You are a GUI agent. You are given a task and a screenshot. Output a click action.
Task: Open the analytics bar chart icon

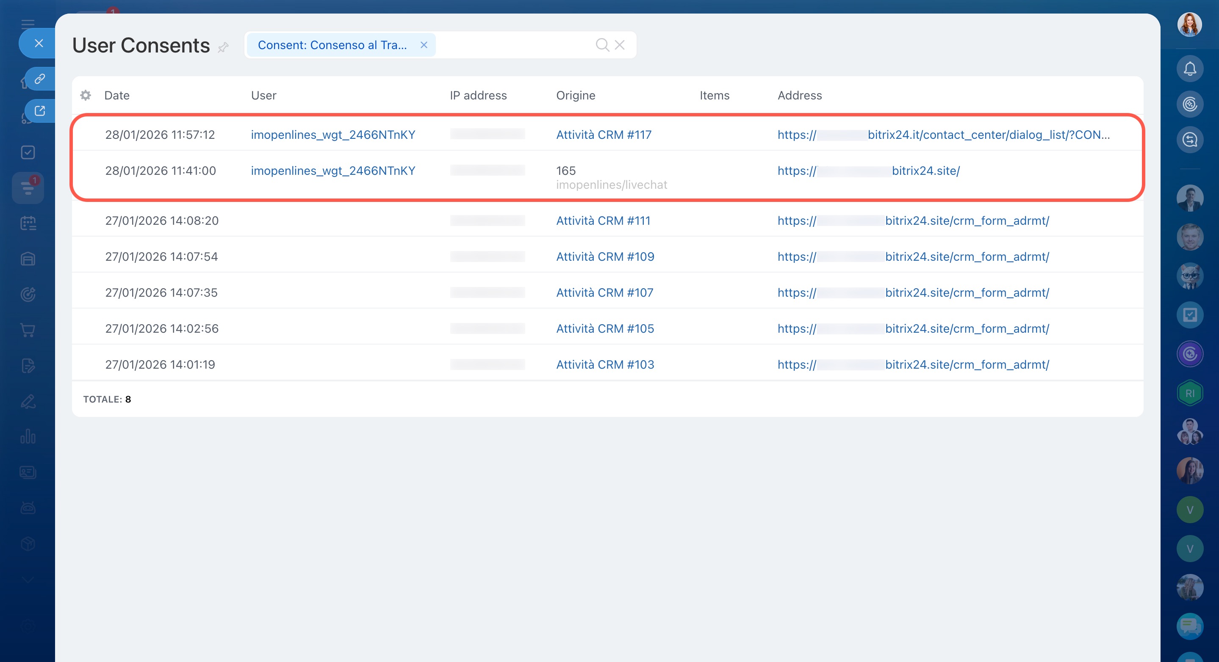pos(28,436)
